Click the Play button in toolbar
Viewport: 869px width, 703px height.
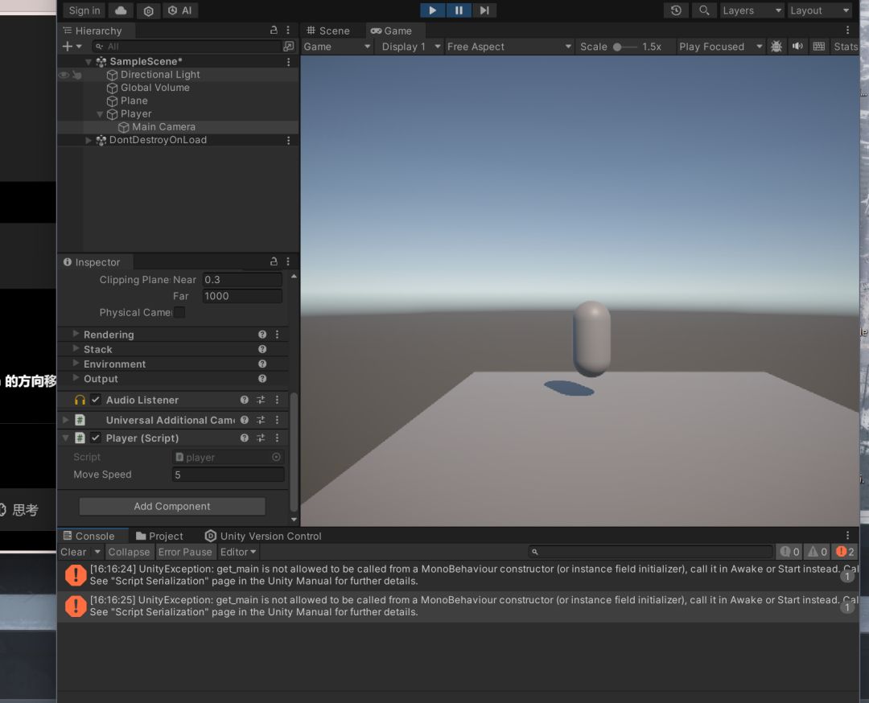432,10
